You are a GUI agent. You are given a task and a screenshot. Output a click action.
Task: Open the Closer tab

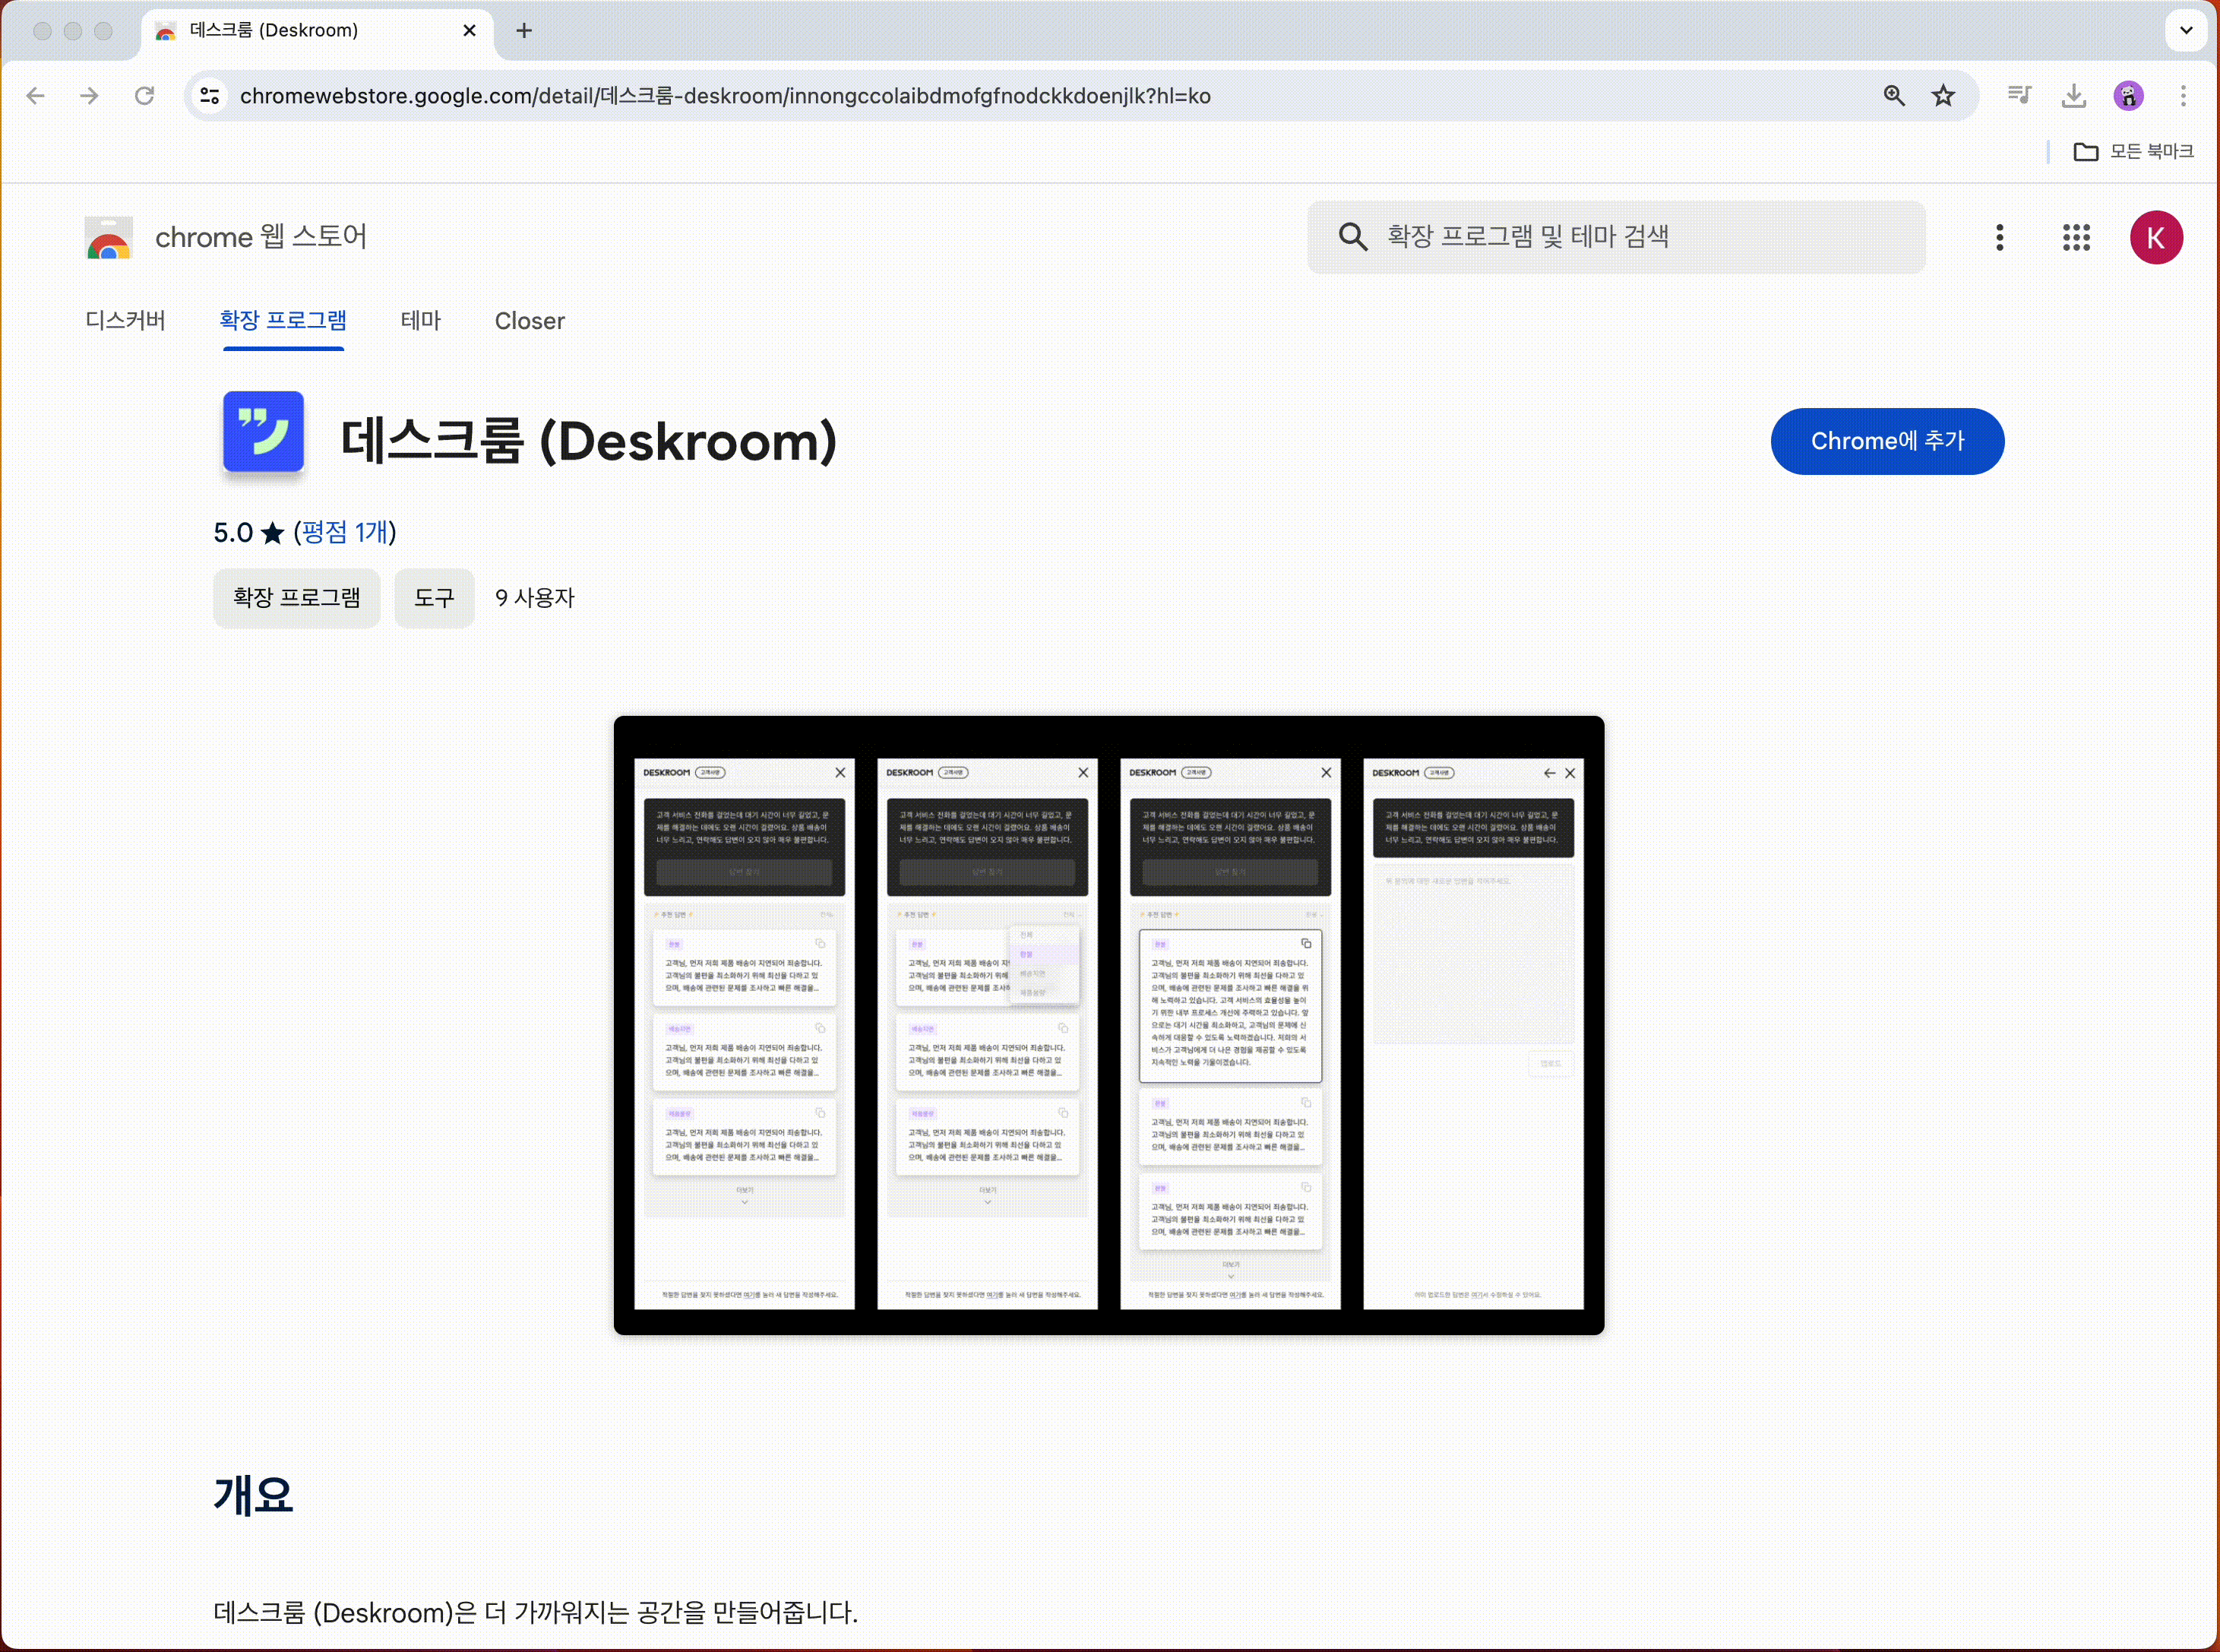[x=530, y=321]
